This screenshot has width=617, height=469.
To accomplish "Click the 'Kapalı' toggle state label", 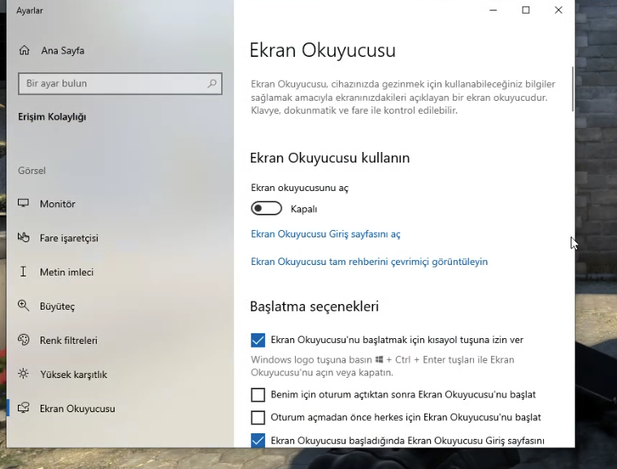I will (x=304, y=209).
